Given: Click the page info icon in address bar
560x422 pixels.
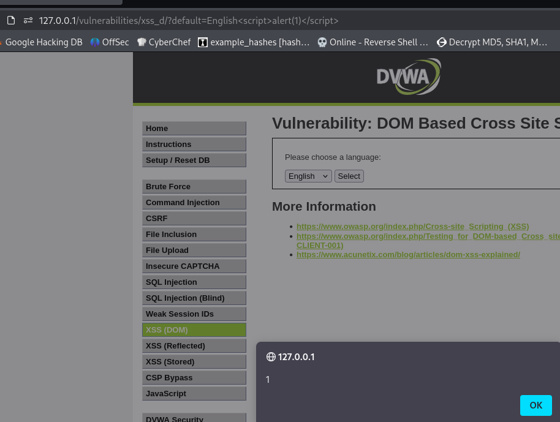Looking at the screenshot, I should [11, 20].
